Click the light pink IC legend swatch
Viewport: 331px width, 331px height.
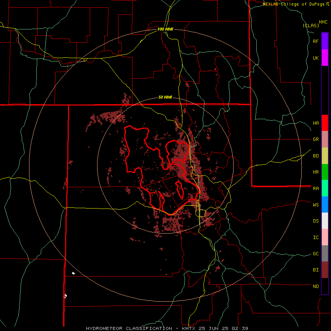tap(325, 237)
